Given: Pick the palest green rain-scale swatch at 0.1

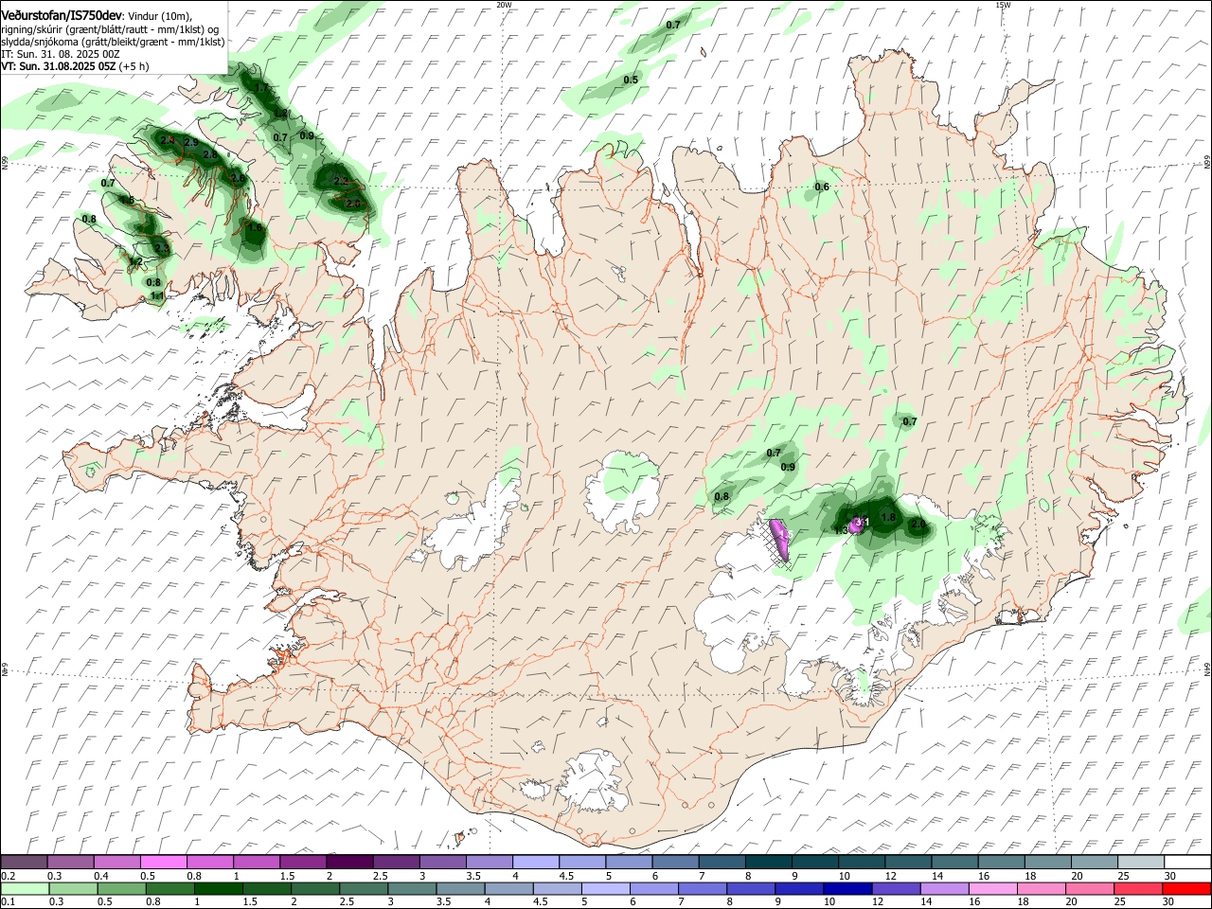Looking at the screenshot, I should point(25,888).
